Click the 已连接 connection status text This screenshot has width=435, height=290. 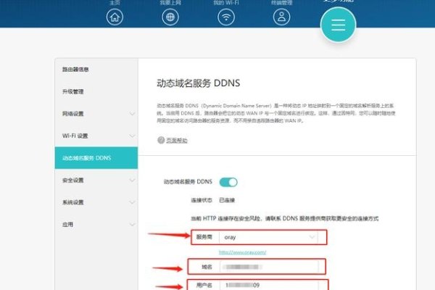click(x=227, y=200)
